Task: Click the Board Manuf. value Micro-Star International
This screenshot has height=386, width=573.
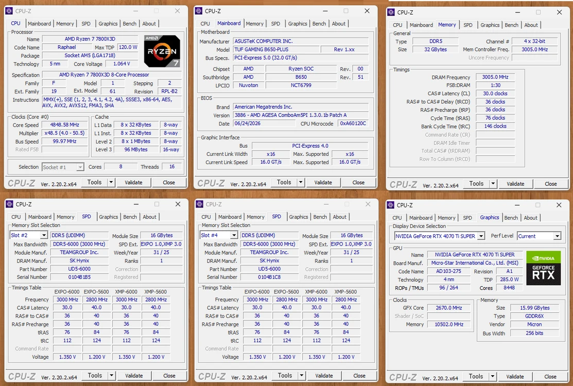Action: [x=475, y=263]
